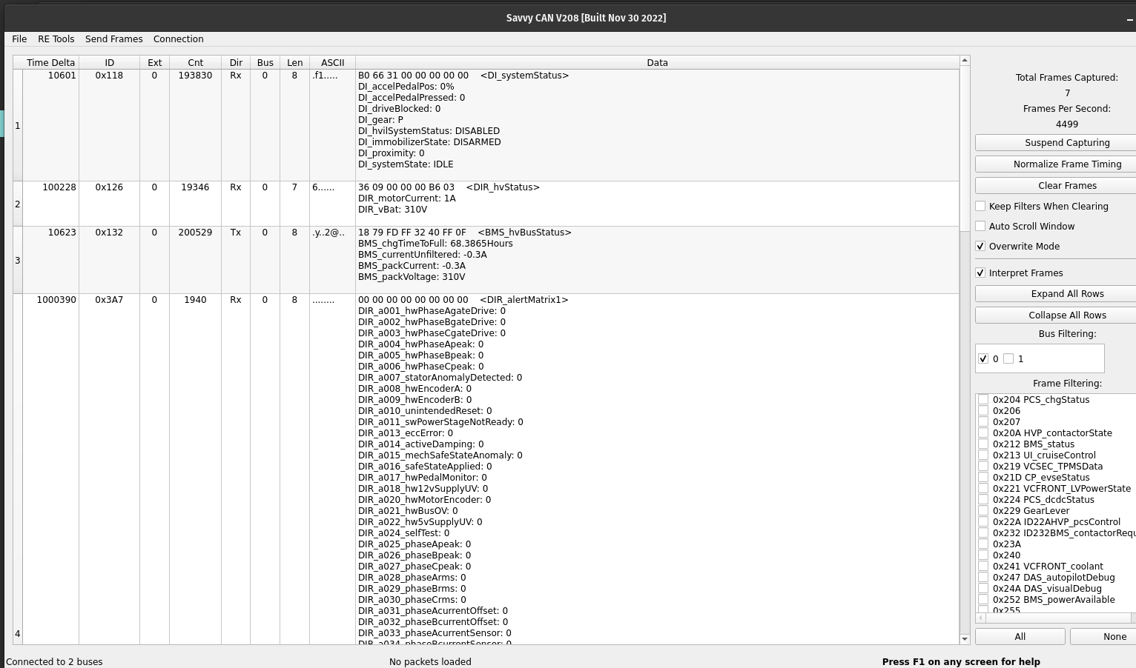This screenshot has height=668, width=1136.
Task: Click the DIR_hvStatus data cell
Action: [x=657, y=204]
